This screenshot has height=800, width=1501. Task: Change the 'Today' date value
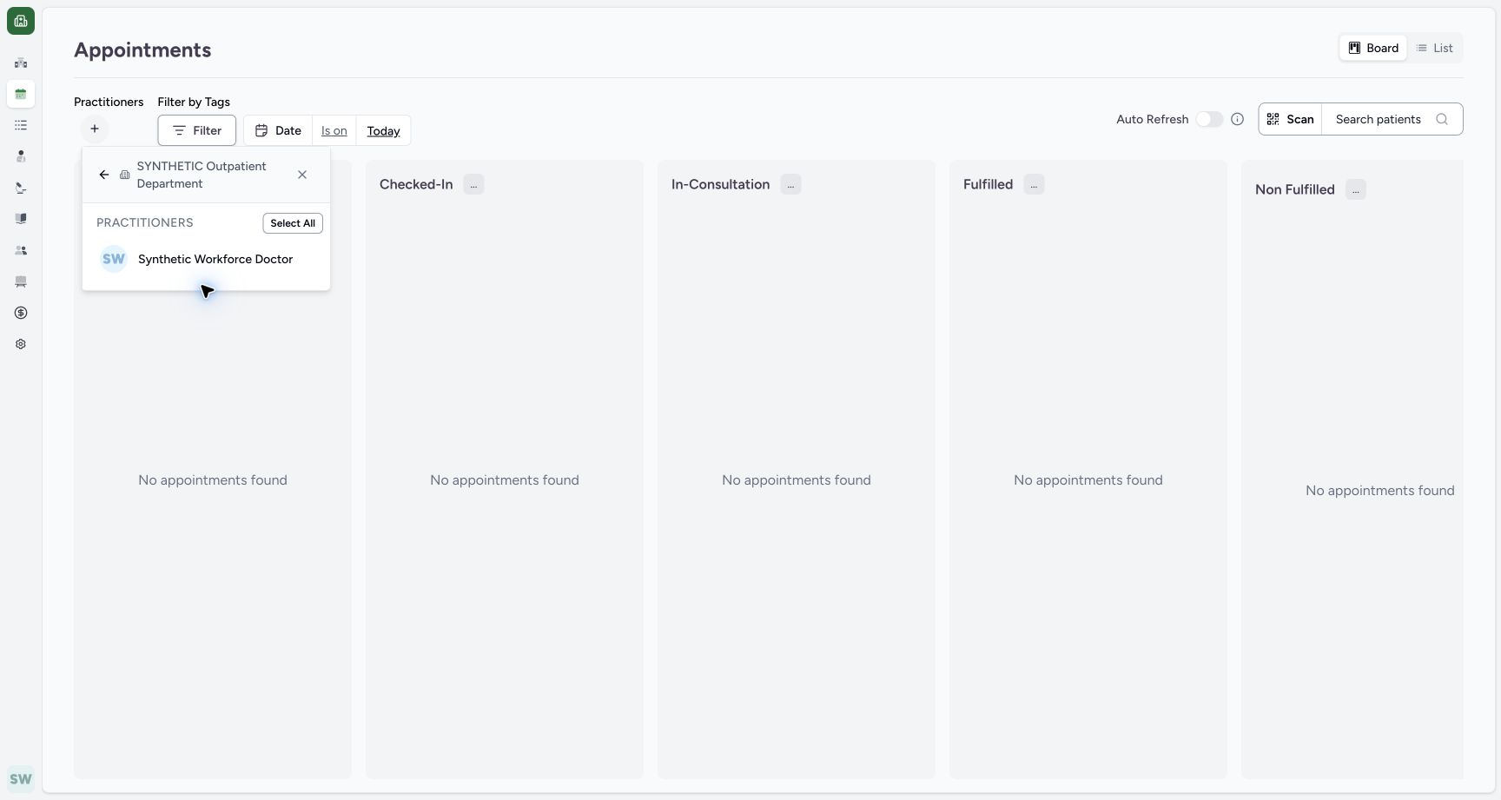click(x=383, y=130)
